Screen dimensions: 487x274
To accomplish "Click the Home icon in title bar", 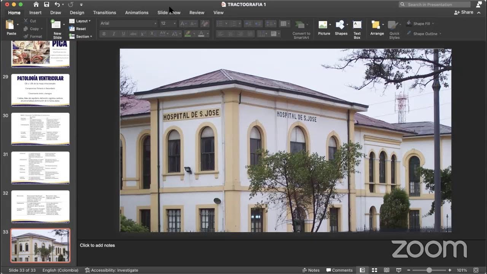I will (x=36, y=5).
